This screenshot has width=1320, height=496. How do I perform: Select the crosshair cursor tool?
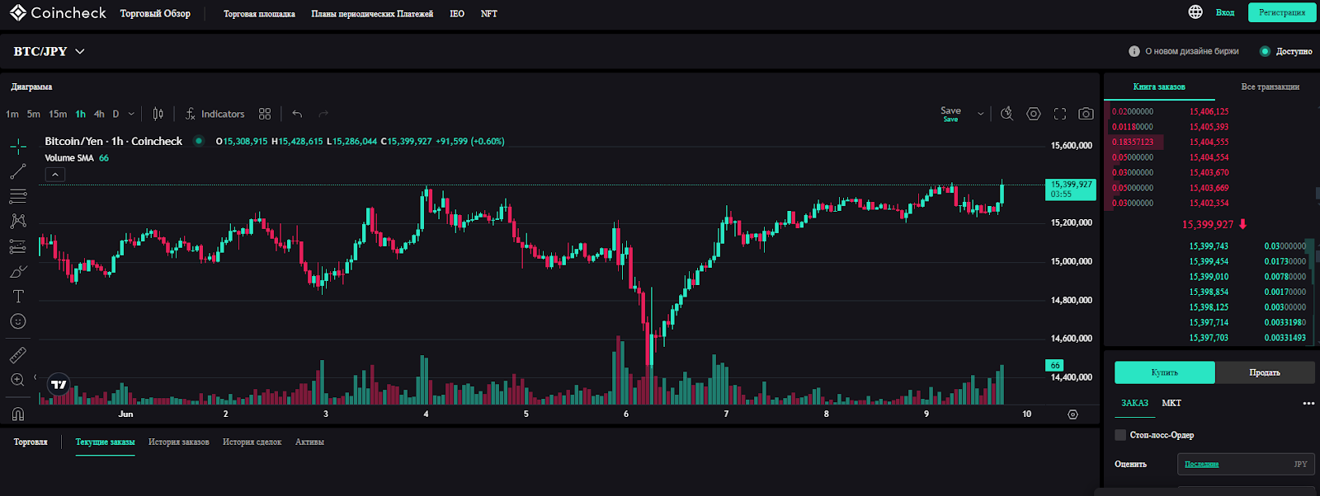pos(18,147)
